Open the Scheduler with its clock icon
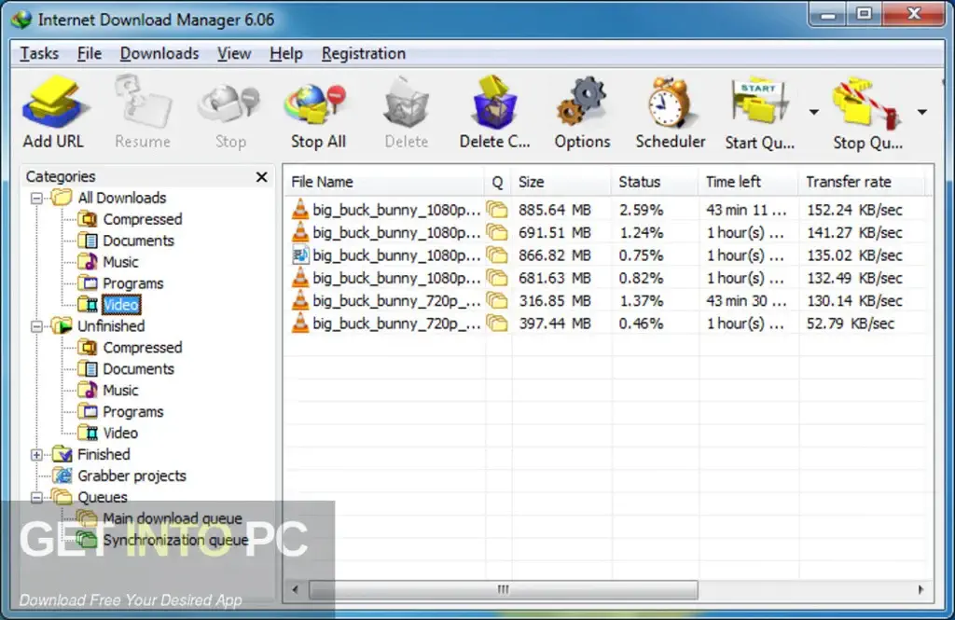 669,104
